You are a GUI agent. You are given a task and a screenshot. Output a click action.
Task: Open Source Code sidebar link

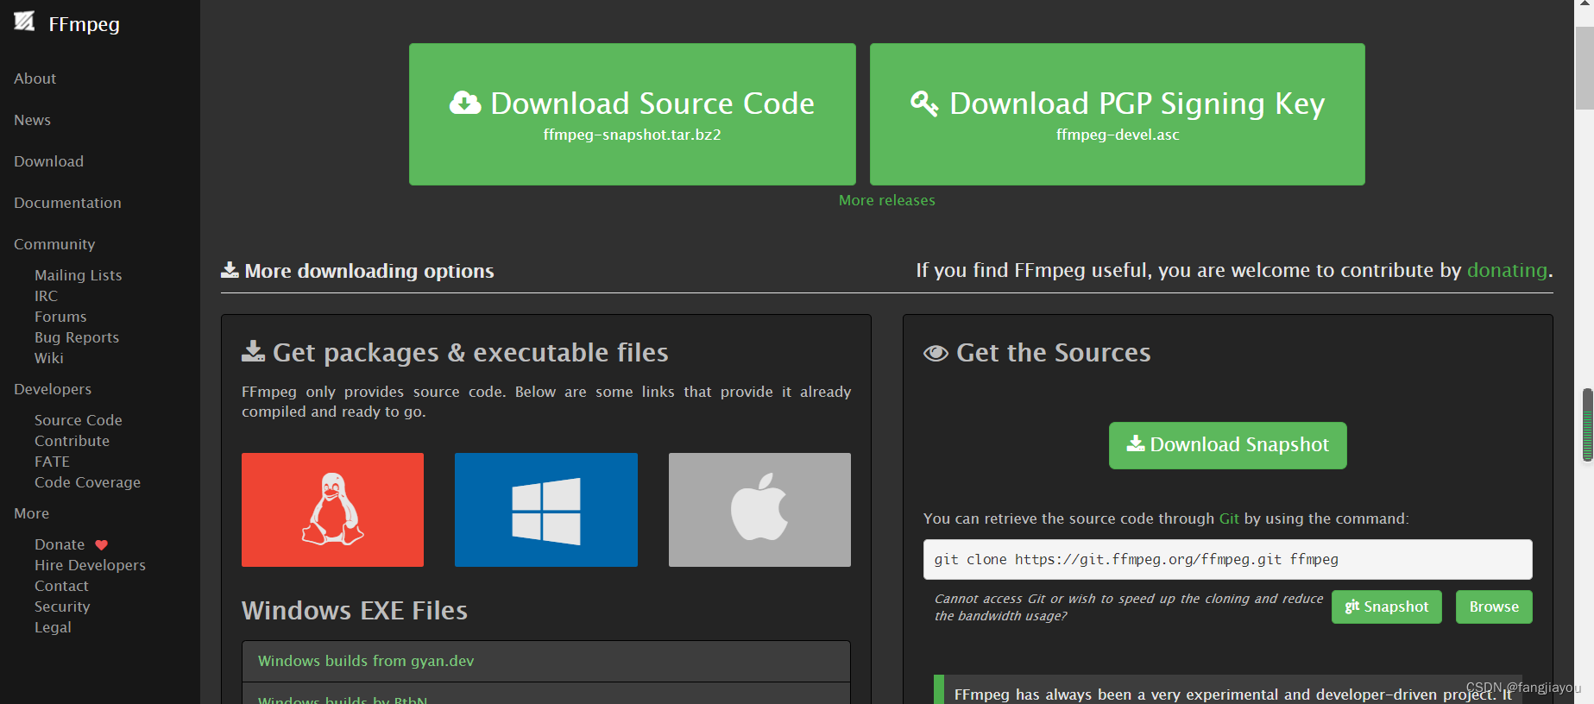(x=79, y=420)
